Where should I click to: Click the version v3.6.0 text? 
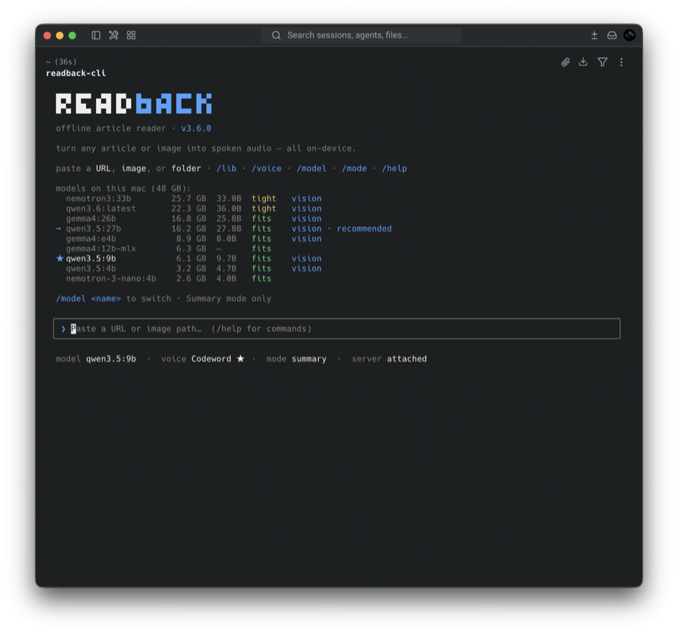[196, 128]
